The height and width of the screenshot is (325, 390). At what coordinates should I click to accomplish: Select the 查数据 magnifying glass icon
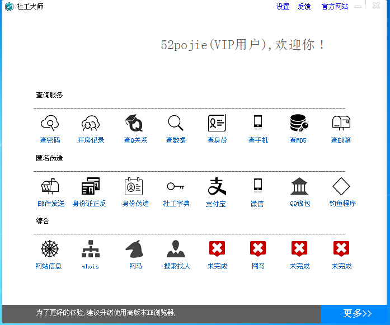pos(176,123)
